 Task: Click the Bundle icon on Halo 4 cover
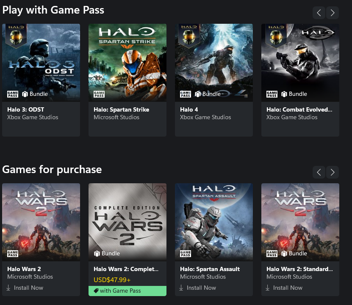(198, 94)
